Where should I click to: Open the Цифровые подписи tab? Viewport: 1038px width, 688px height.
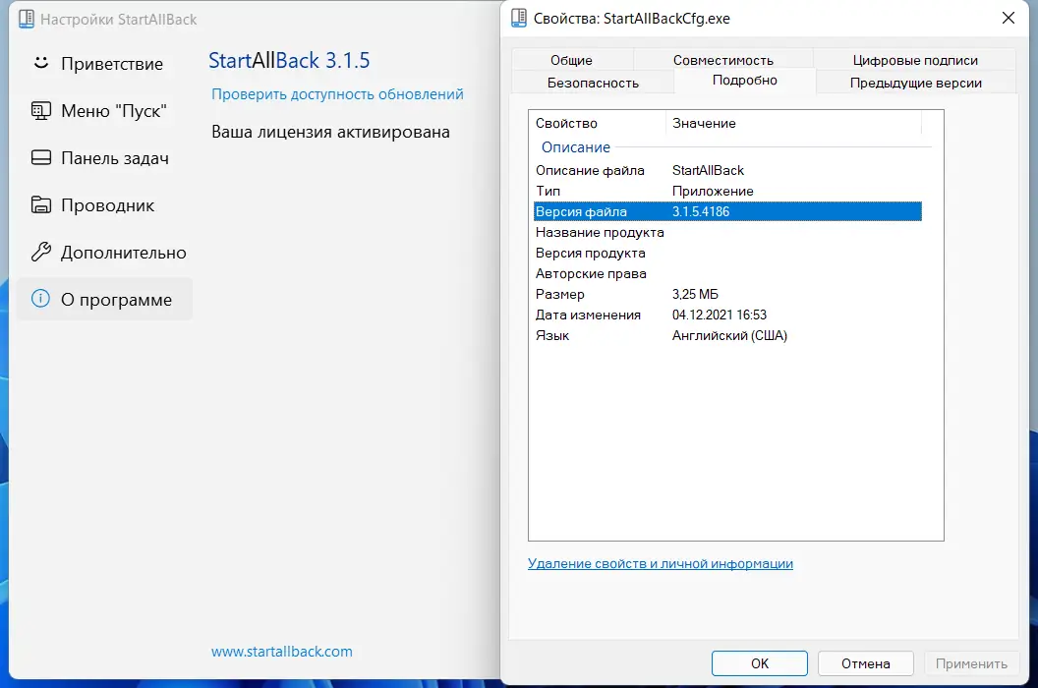915,60
